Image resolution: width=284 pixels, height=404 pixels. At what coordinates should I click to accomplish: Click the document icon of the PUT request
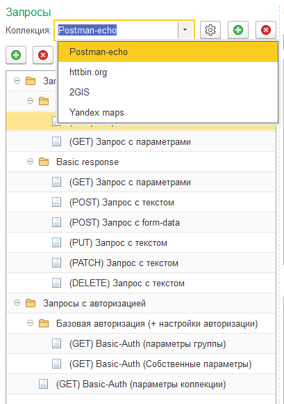coord(56,242)
